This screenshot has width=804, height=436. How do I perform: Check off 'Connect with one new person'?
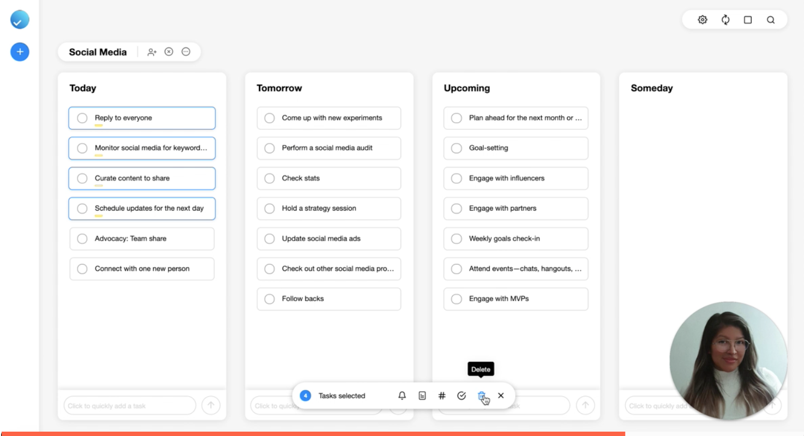[x=82, y=268]
